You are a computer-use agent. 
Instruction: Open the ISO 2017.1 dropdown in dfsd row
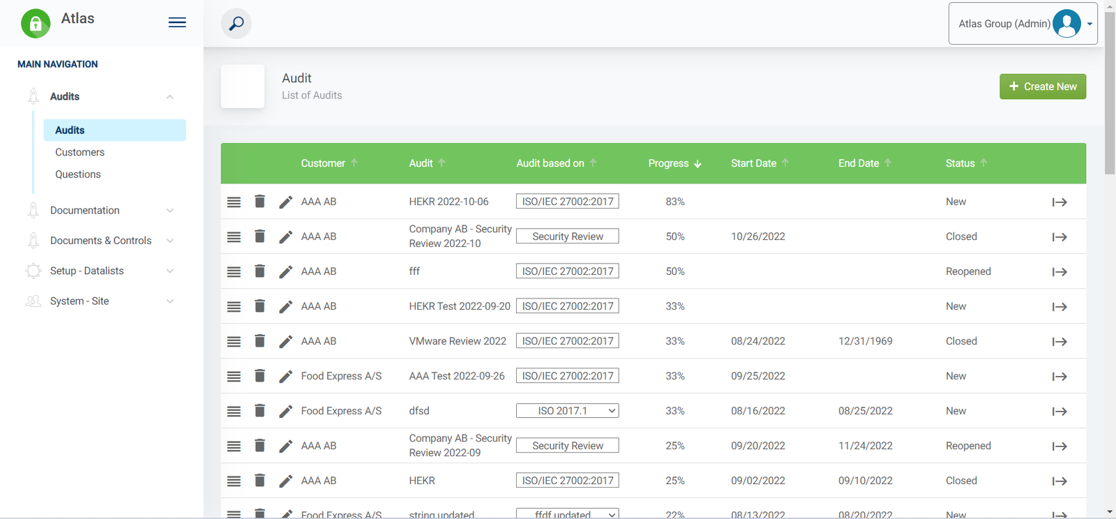click(x=567, y=411)
